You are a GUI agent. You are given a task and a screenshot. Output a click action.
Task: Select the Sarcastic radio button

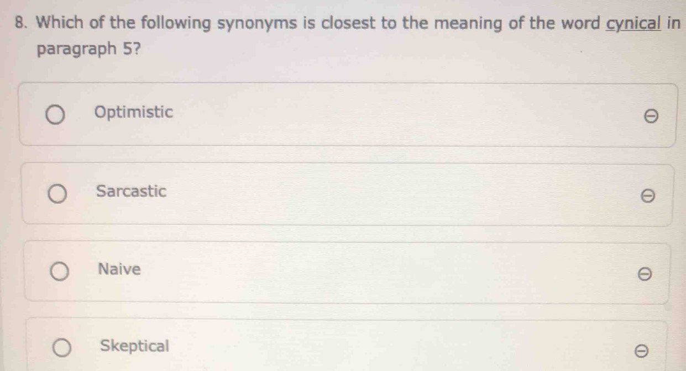click(x=57, y=194)
